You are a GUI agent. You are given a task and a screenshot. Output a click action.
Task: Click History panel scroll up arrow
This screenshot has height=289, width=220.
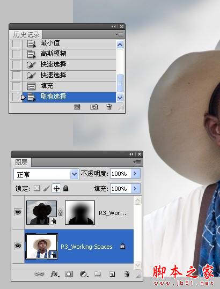120,45
